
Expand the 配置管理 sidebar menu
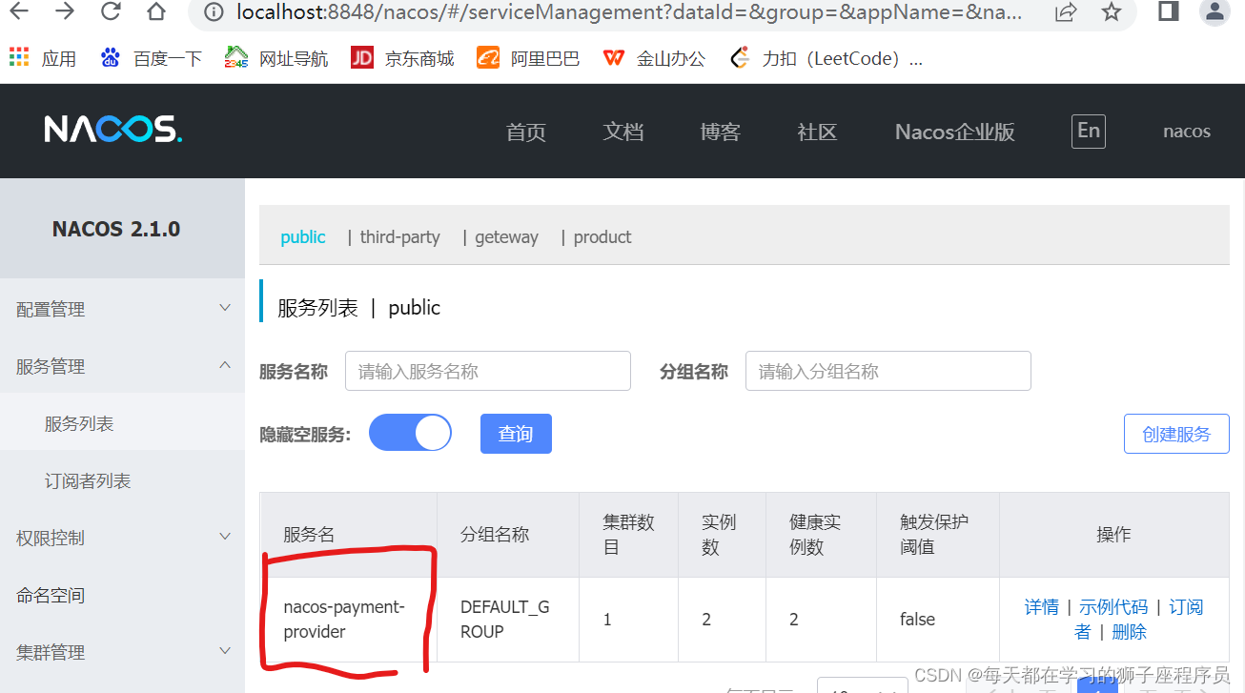tap(122, 309)
